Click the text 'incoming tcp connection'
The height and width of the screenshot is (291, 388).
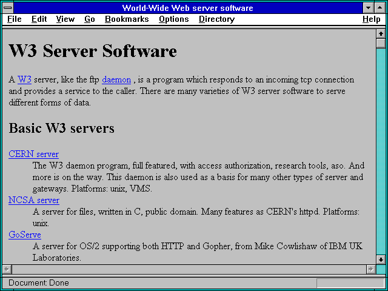310,79
